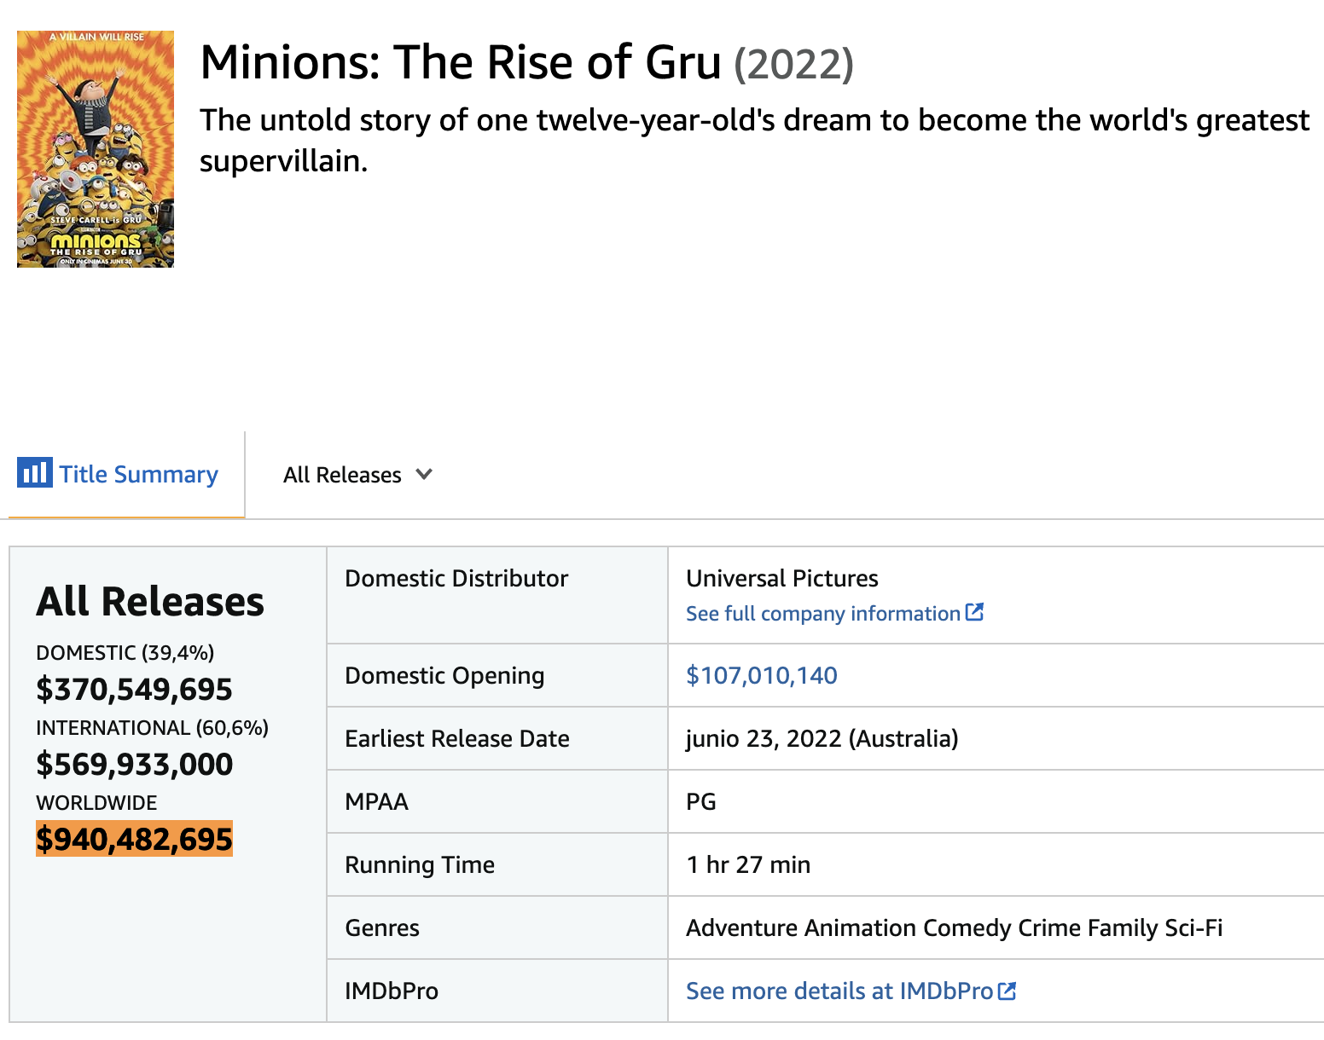
Task: Open the $107,010,140 domestic opening link
Action: click(762, 675)
